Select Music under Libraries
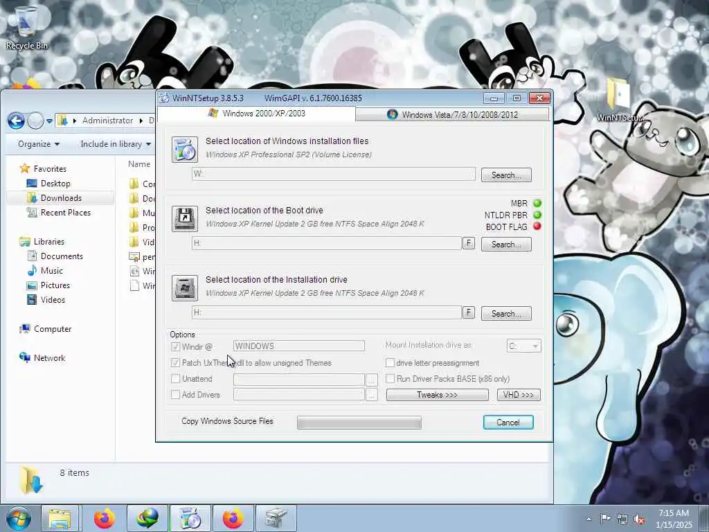709x532 pixels. [x=51, y=271]
